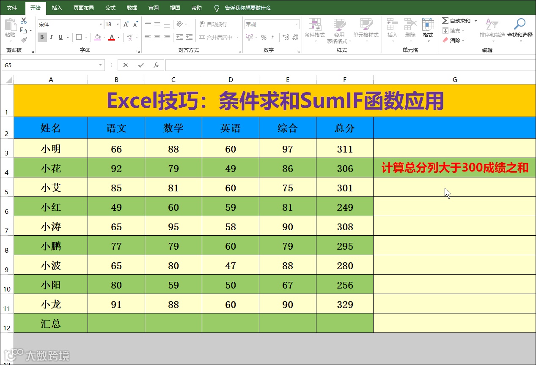Click the Insert Function fx icon

point(156,65)
